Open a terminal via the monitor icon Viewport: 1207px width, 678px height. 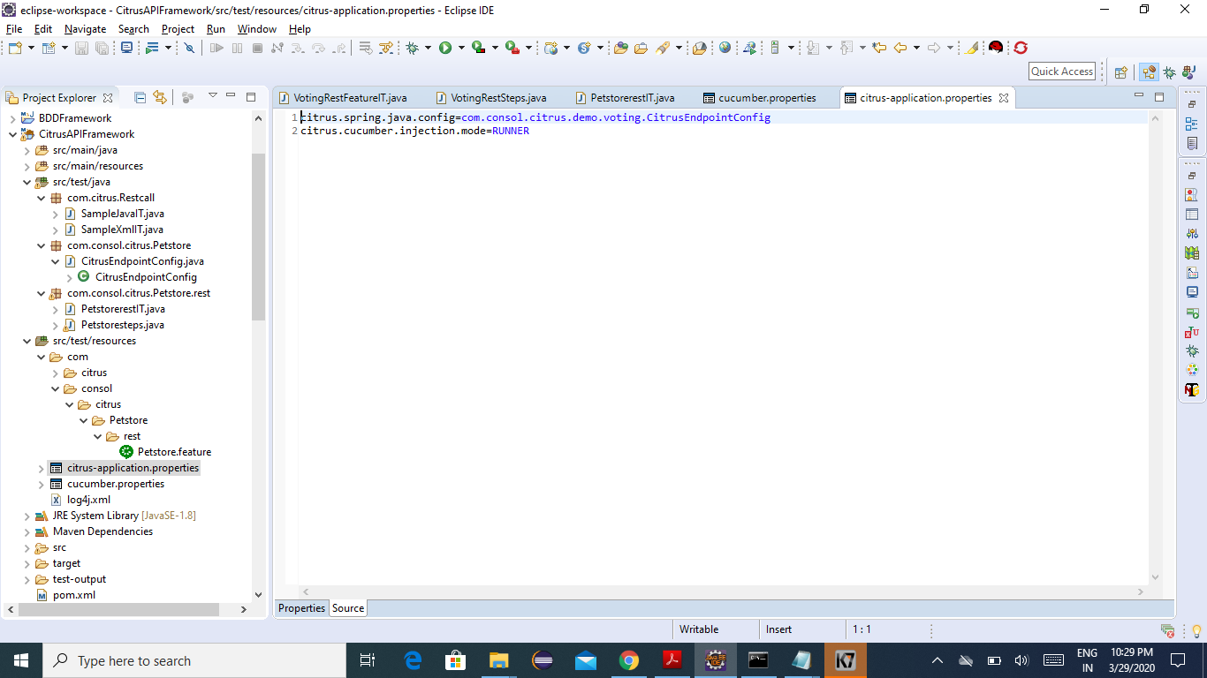(x=127, y=48)
